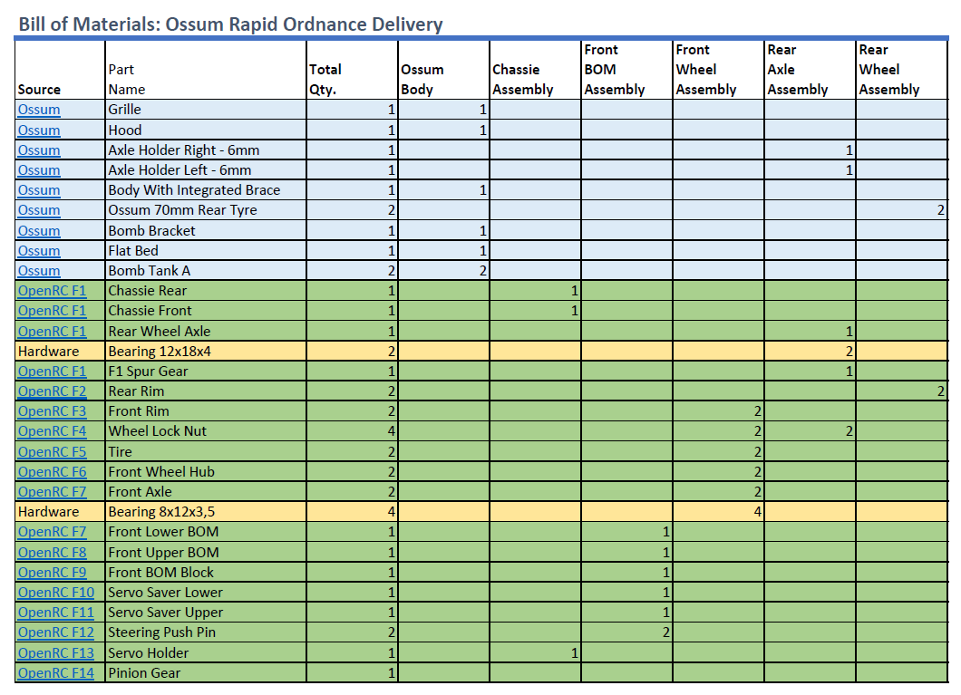
Task: Select the Source column header
Action: (60, 70)
